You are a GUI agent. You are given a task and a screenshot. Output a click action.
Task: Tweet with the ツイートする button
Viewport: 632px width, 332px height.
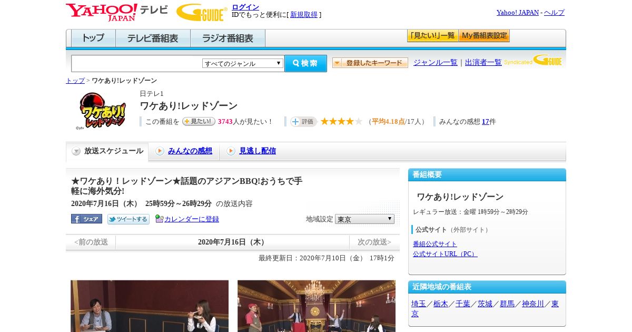pos(129,219)
